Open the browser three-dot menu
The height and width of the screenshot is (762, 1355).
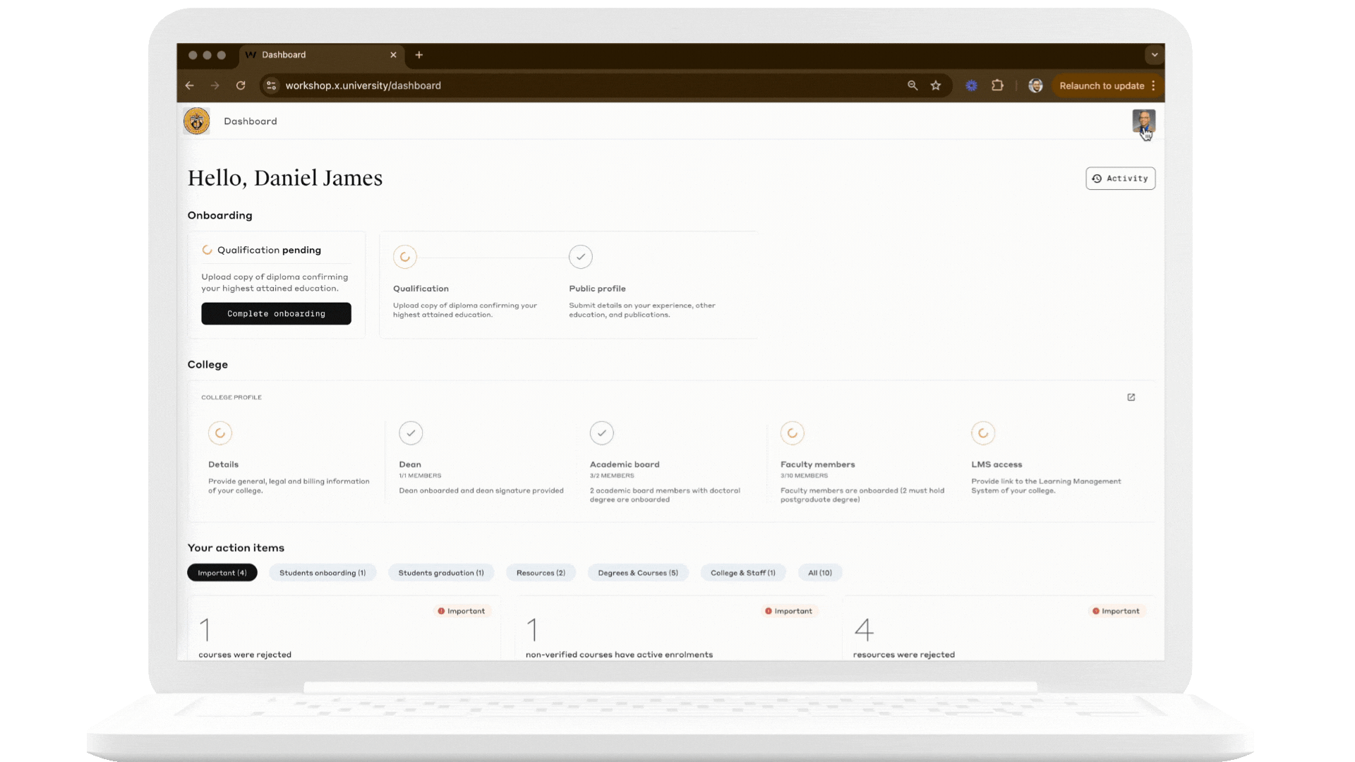[x=1153, y=85]
